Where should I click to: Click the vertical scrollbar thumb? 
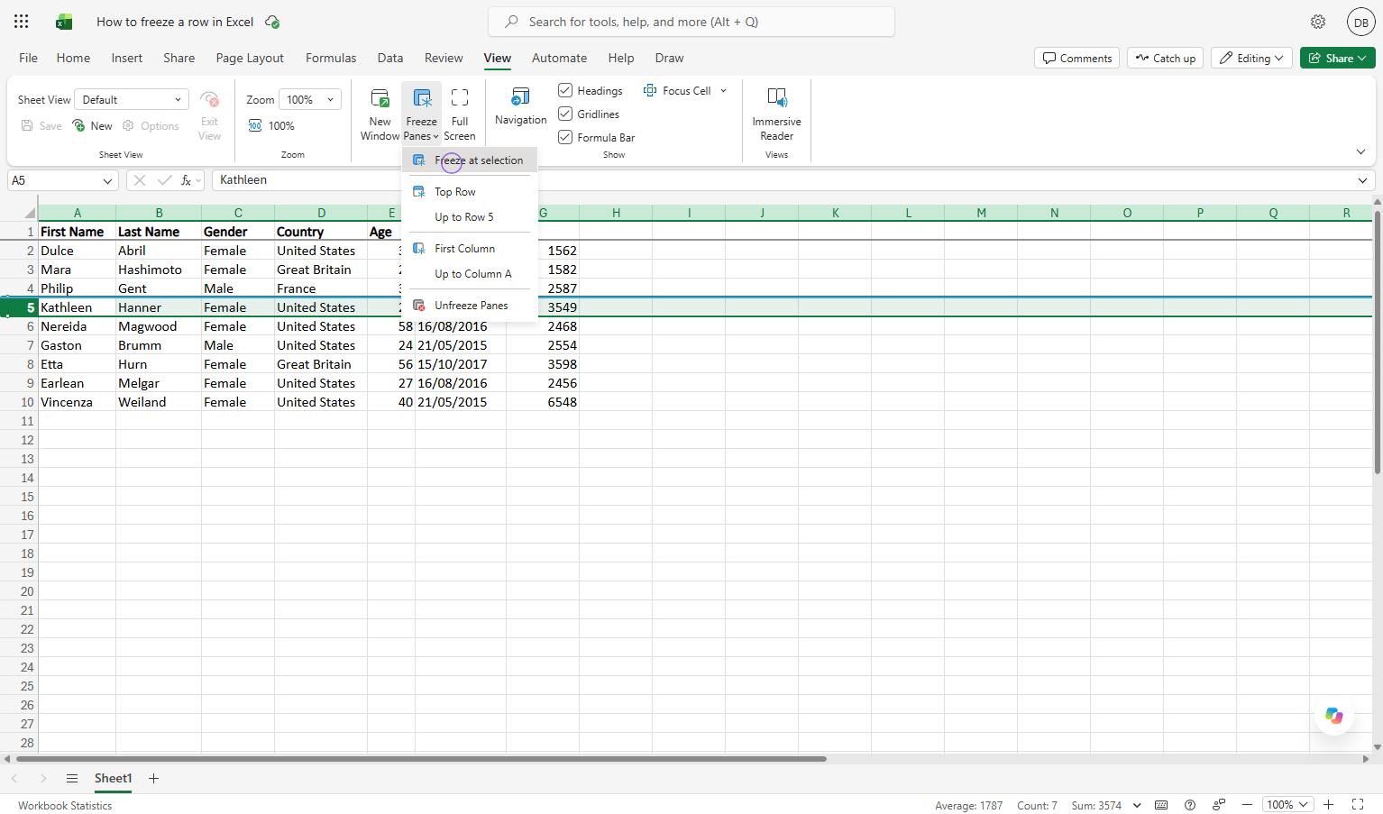(1377, 342)
